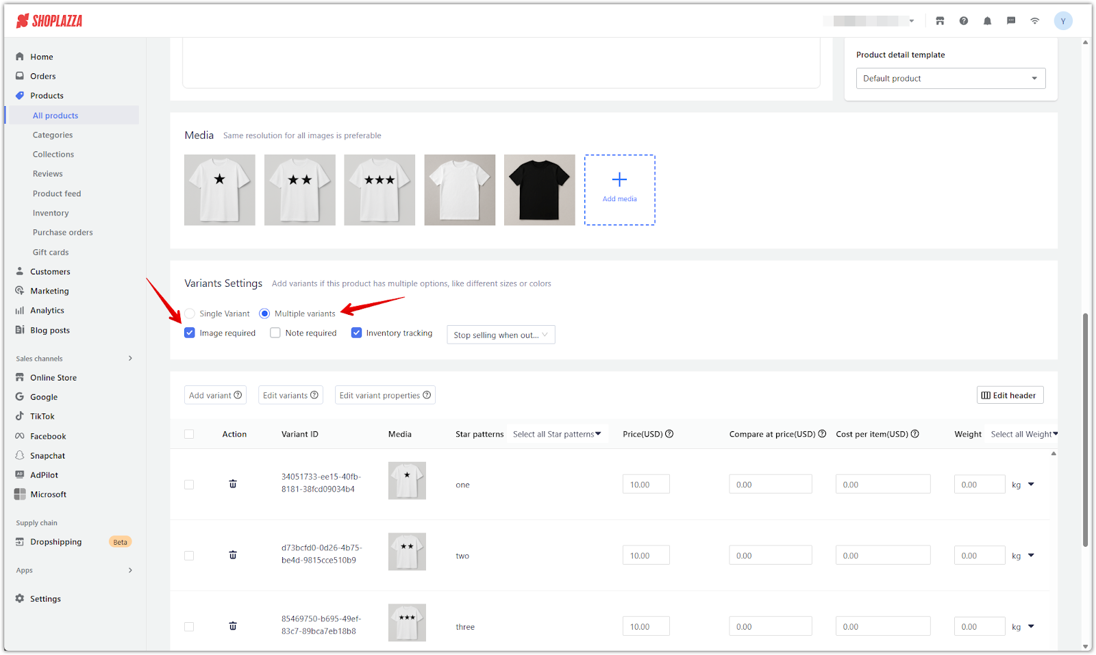Open the Select all Star patterns dropdown

557,434
